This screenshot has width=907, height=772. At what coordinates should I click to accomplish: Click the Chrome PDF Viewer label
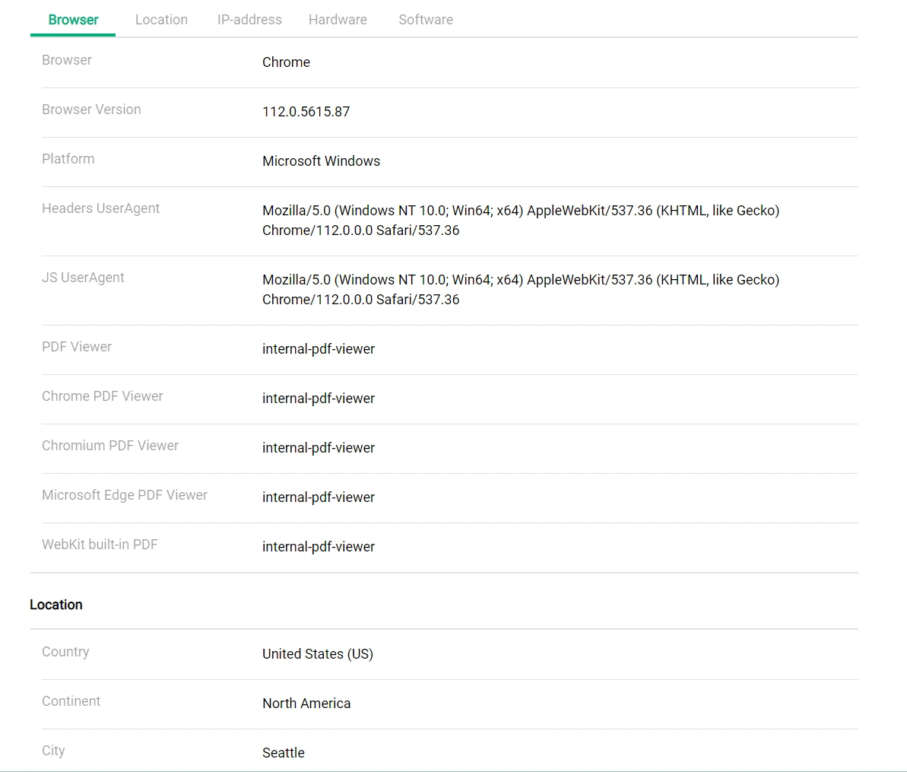pyautogui.click(x=103, y=396)
